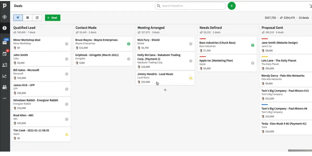Open Jane Smith (Website Design) deal
Image resolution: width=312 pixels, height=156 pixels.
click(x=279, y=43)
